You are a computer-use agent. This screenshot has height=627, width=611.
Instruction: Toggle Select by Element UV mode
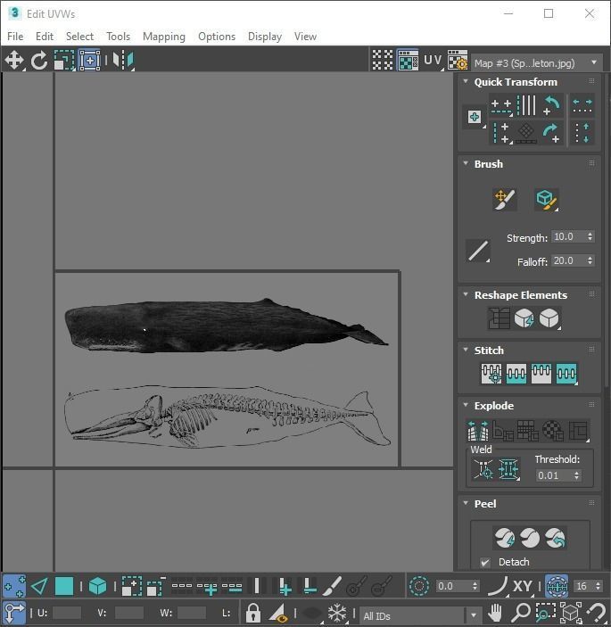[x=97, y=586]
